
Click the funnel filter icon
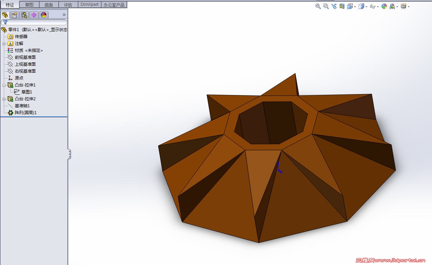tap(5, 22)
